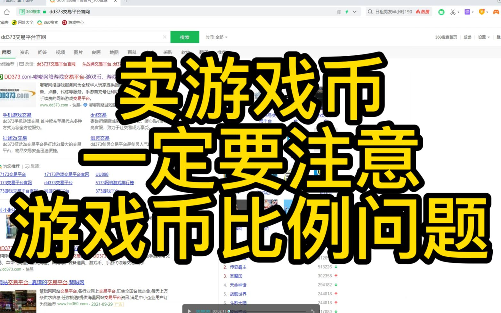Click the 360搜索 certificate badge in address bar

(x=30, y=12)
